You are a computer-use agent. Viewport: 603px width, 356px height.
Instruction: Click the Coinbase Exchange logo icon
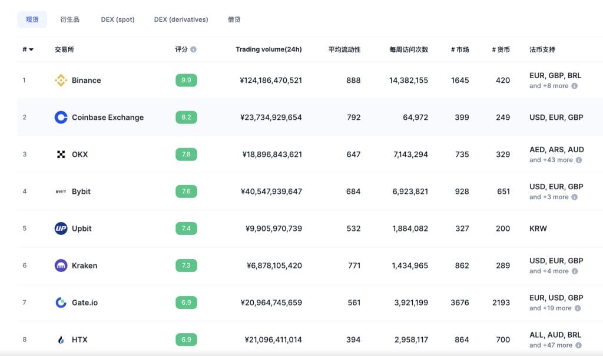tap(61, 117)
